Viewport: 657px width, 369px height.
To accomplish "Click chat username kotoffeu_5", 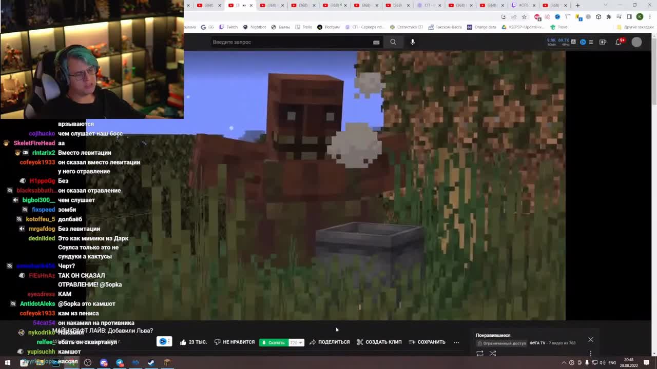I will click(41, 219).
